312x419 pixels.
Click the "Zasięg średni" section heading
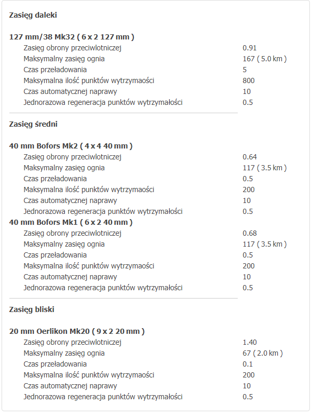33,124
